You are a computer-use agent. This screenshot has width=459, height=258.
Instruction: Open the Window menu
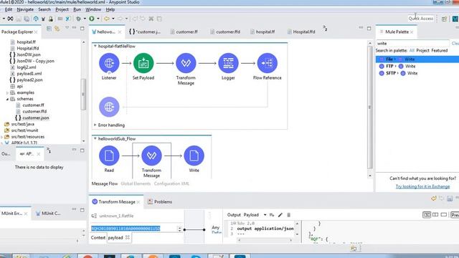tap(93, 9)
